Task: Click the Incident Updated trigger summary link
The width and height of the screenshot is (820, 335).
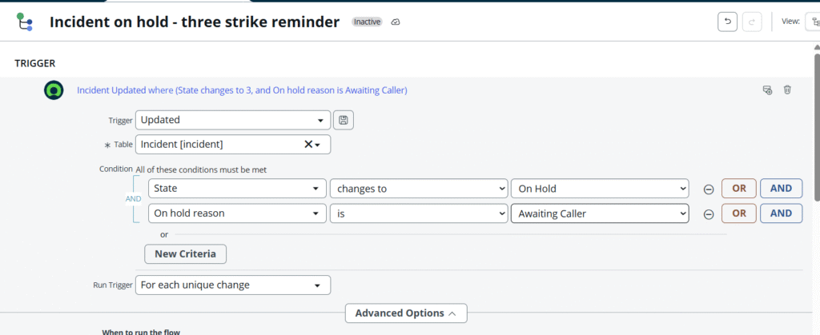Action: click(x=242, y=90)
